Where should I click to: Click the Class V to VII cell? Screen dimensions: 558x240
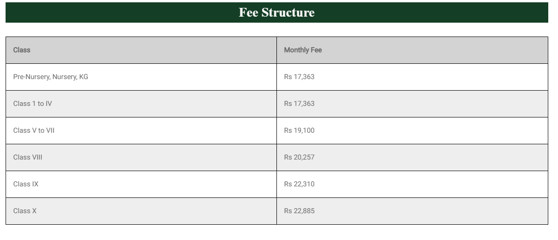(x=141, y=130)
